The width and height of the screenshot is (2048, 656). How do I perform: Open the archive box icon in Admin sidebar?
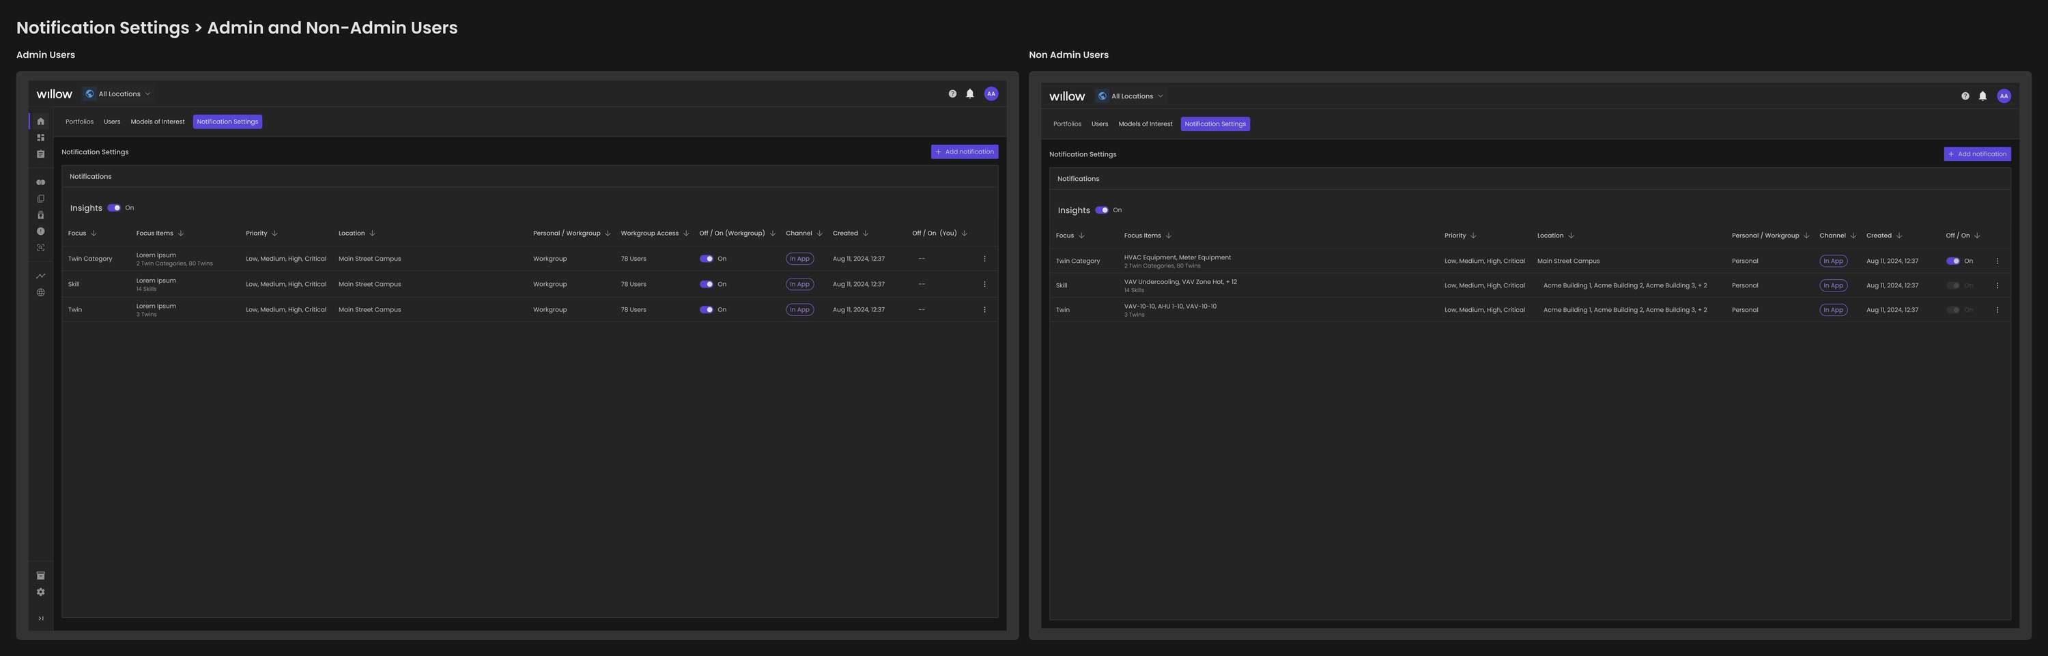pos(40,575)
